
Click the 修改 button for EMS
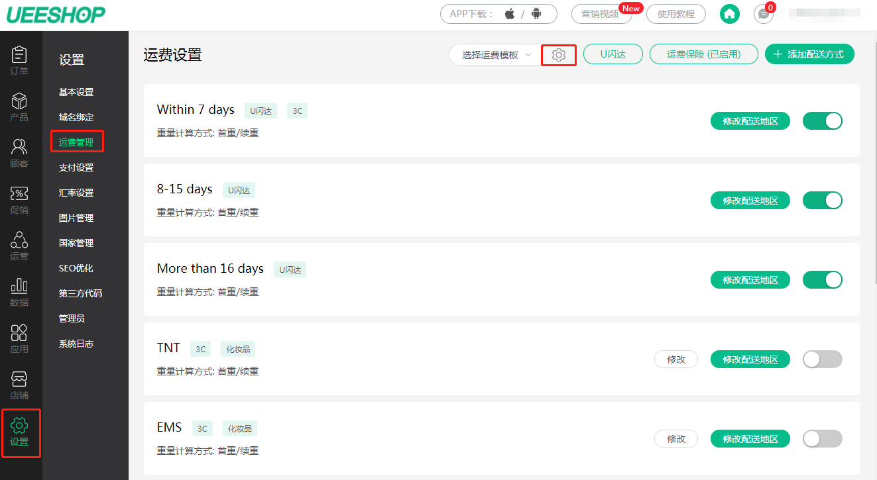(676, 439)
